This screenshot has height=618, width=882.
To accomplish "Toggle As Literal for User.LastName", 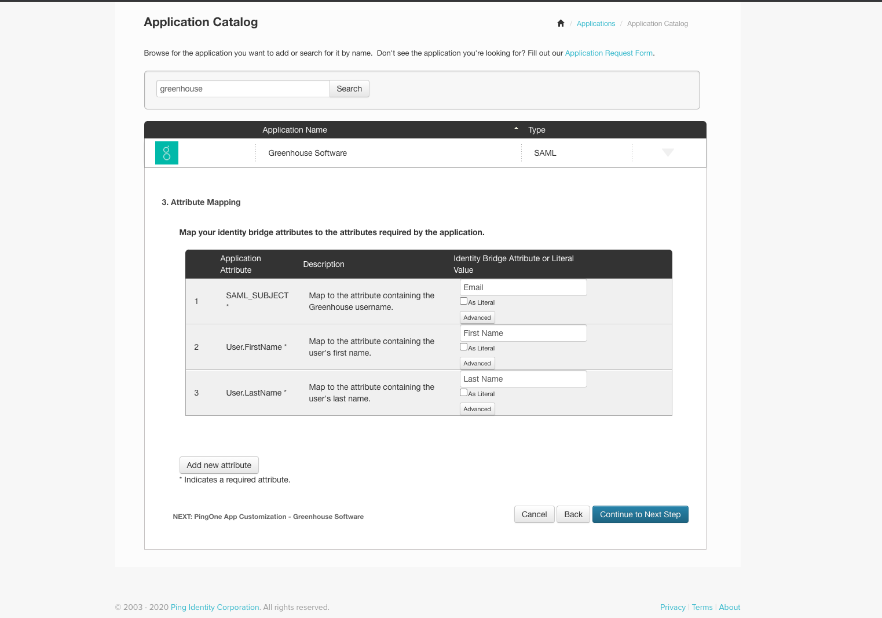I will point(463,393).
